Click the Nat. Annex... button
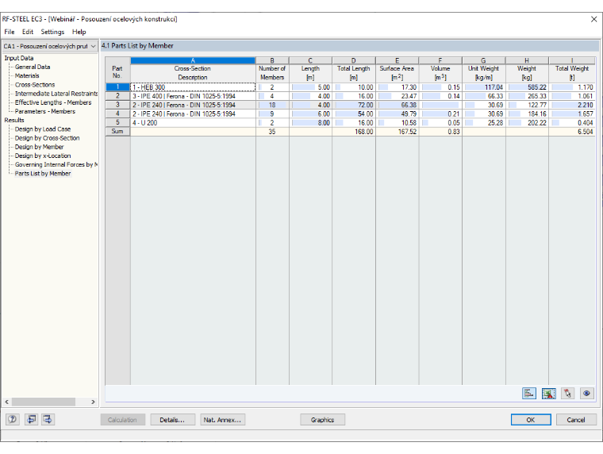The height and width of the screenshot is (454, 603). [x=222, y=420]
